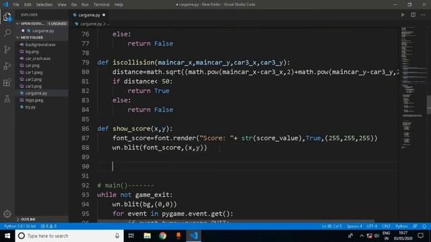Open the Action Center notifications icon
The image size is (431, 242).
coord(420,236)
